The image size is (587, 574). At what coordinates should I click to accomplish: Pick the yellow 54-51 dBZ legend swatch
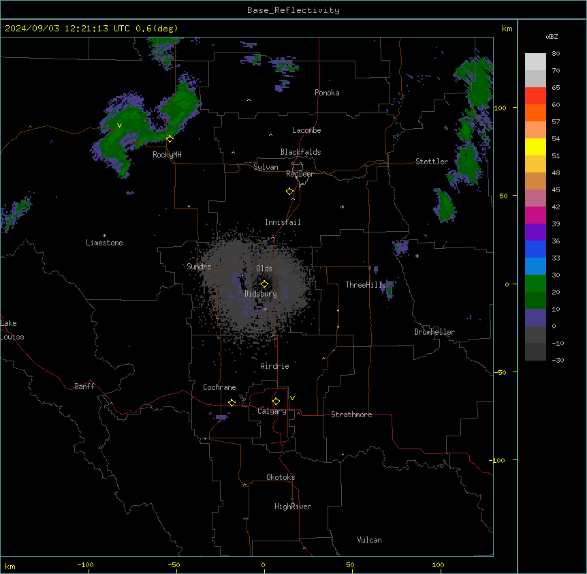tap(535, 147)
